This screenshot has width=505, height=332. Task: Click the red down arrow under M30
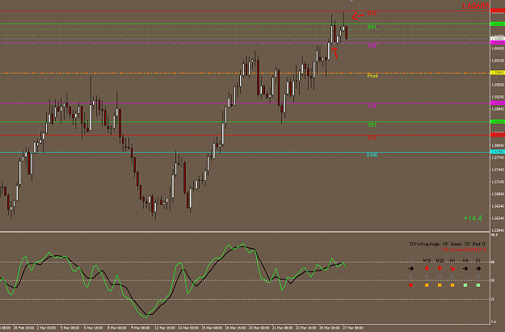pos(440,268)
